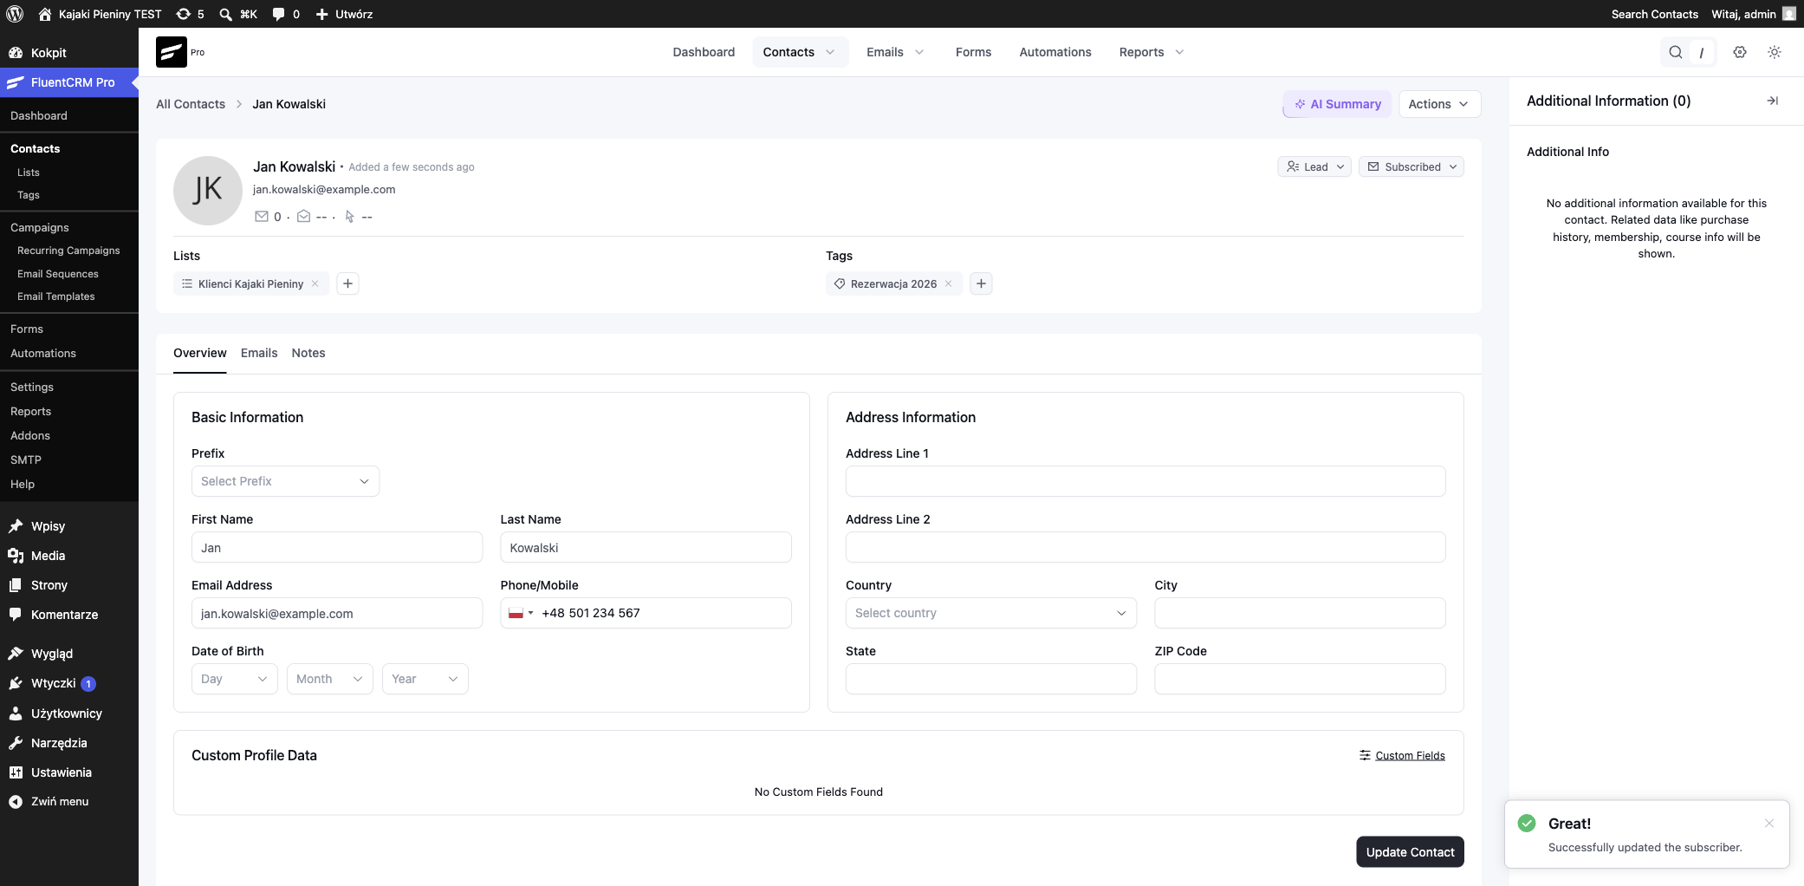Open the Reports top menu

point(1151,52)
